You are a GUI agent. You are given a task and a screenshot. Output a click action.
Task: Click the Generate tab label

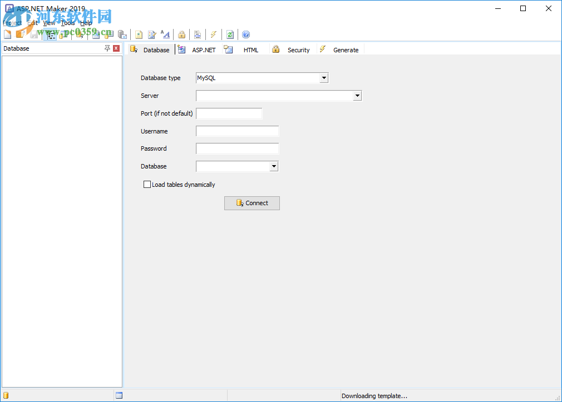click(x=345, y=49)
